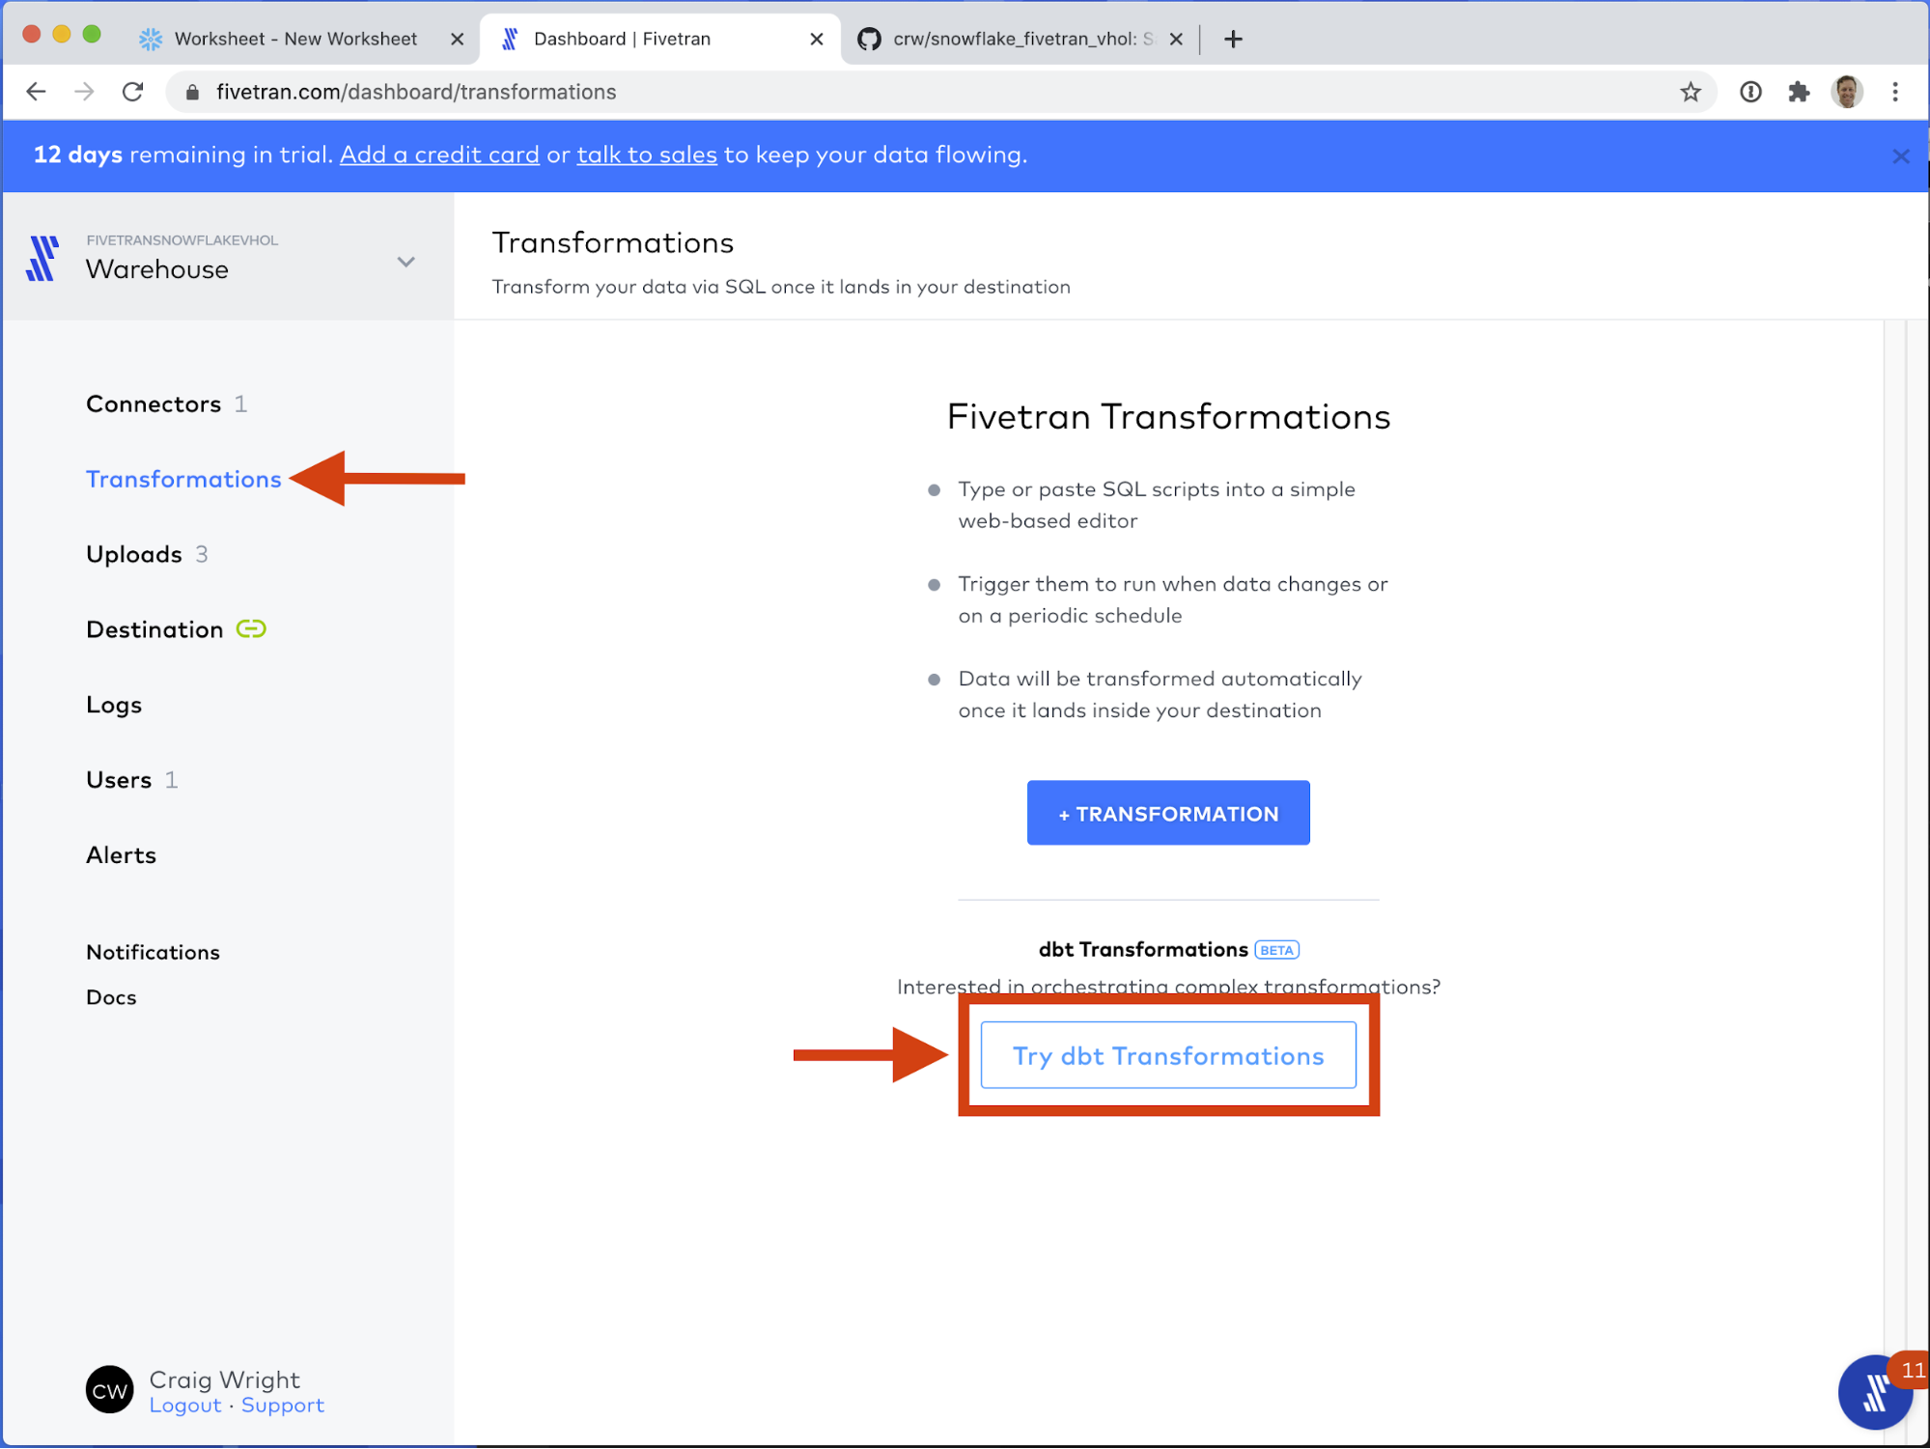The height and width of the screenshot is (1449, 1930).
Task: Dismiss the trial banner
Action: tap(1900, 156)
